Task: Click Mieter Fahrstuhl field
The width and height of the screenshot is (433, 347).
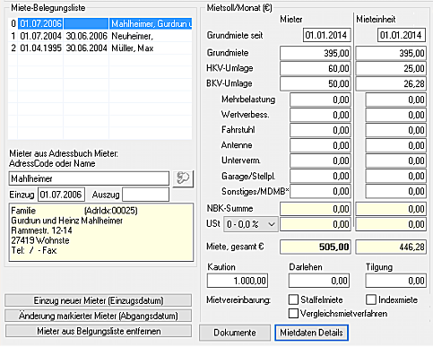Action: pos(320,130)
